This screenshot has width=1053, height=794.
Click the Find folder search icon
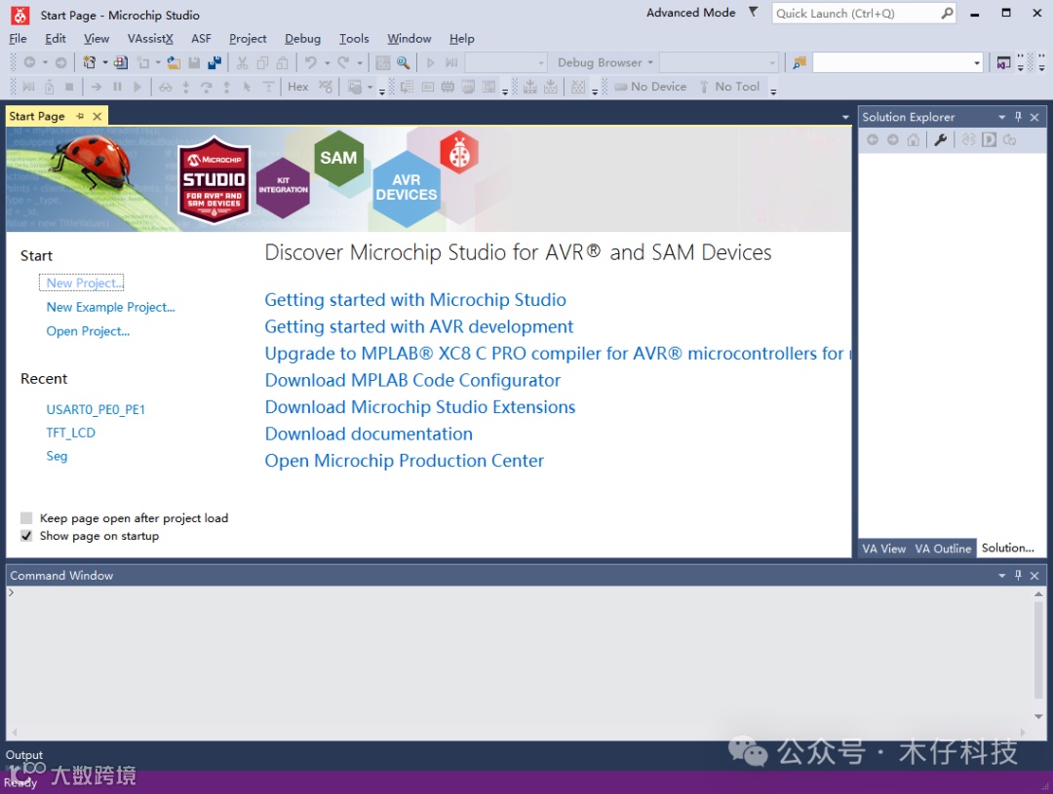(799, 62)
